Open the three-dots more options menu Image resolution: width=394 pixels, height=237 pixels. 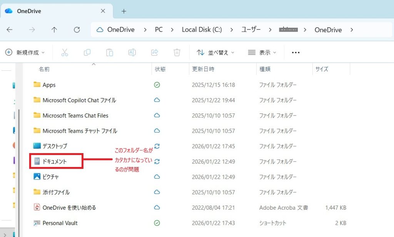(295, 52)
